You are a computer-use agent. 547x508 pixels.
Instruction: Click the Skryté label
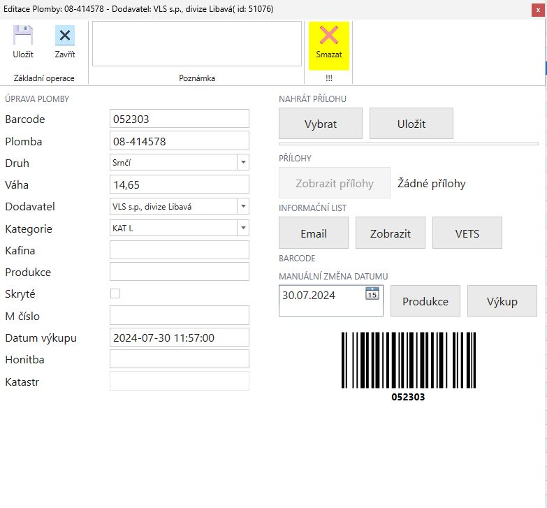coord(20,294)
